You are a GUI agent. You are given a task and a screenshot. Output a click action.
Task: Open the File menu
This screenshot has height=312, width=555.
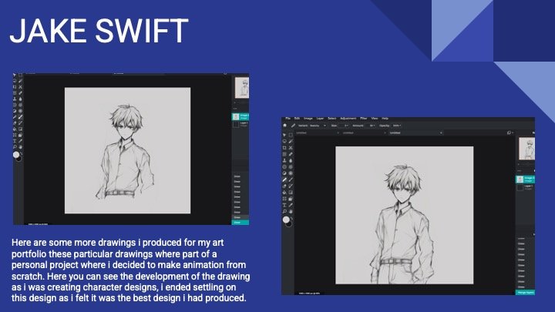(x=288, y=119)
